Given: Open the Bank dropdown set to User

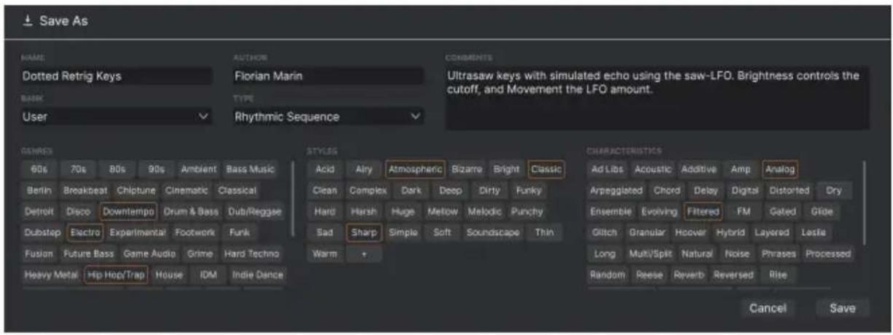Looking at the screenshot, I should 117,117.
